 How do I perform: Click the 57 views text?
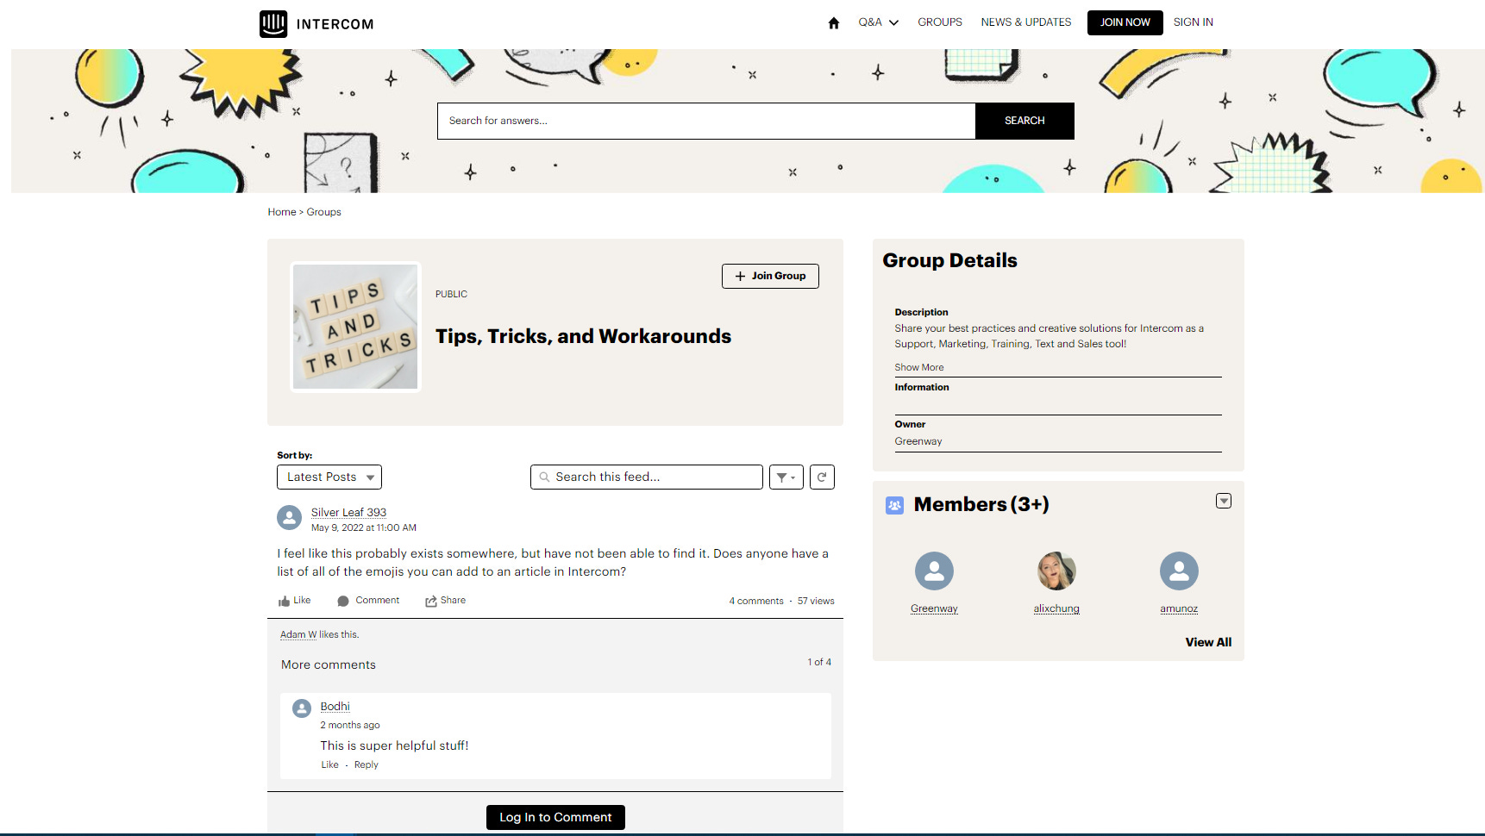click(816, 601)
